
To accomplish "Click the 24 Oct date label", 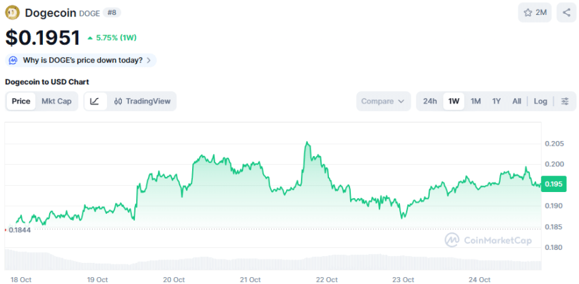I will pyautogui.click(x=480, y=279).
